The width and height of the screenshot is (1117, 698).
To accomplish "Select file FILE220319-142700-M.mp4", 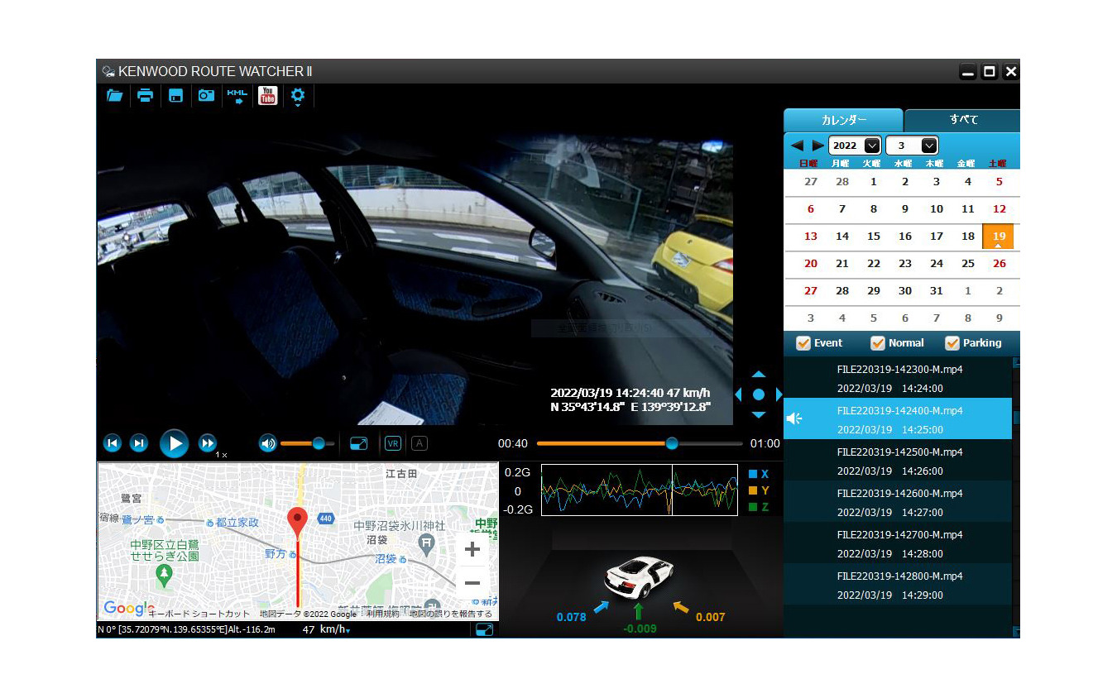I will pos(898,543).
